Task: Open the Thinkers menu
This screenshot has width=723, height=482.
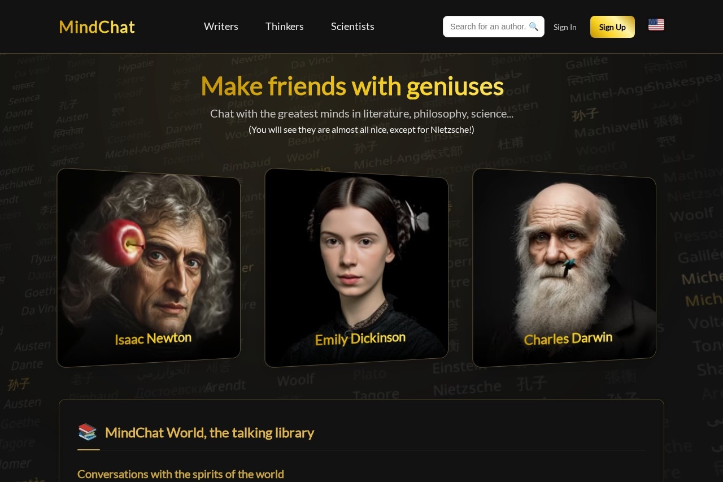Action: [285, 27]
